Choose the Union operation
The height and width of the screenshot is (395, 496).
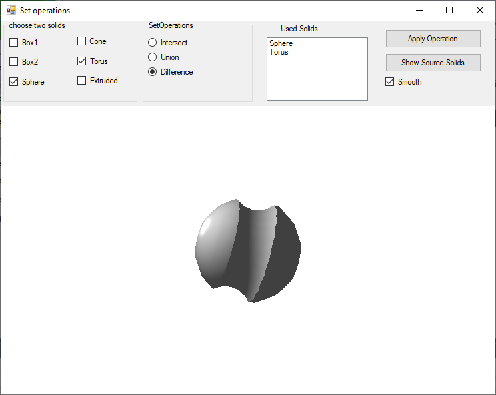(x=153, y=57)
